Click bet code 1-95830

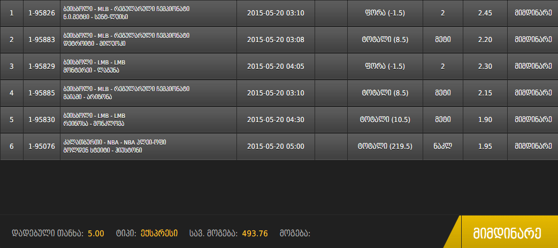(x=42, y=119)
